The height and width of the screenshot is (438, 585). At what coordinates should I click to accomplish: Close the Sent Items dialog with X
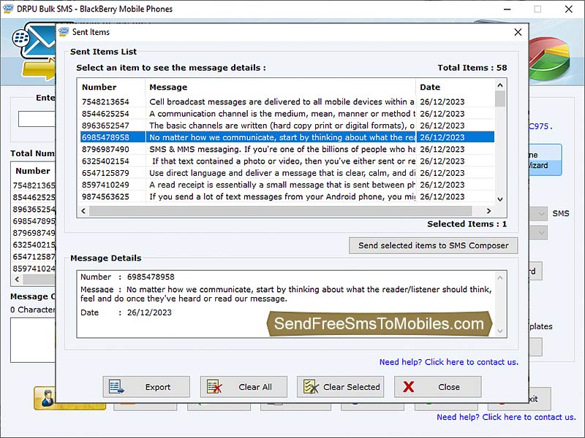(x=518, y=32)
